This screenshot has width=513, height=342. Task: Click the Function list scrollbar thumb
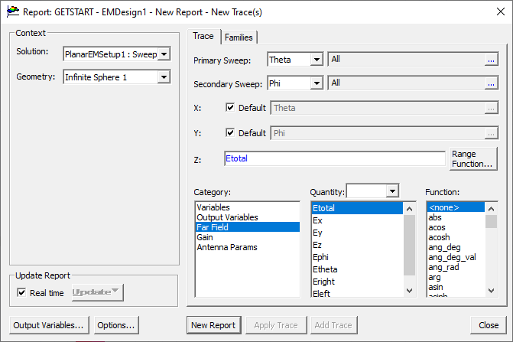click(491, 221)
